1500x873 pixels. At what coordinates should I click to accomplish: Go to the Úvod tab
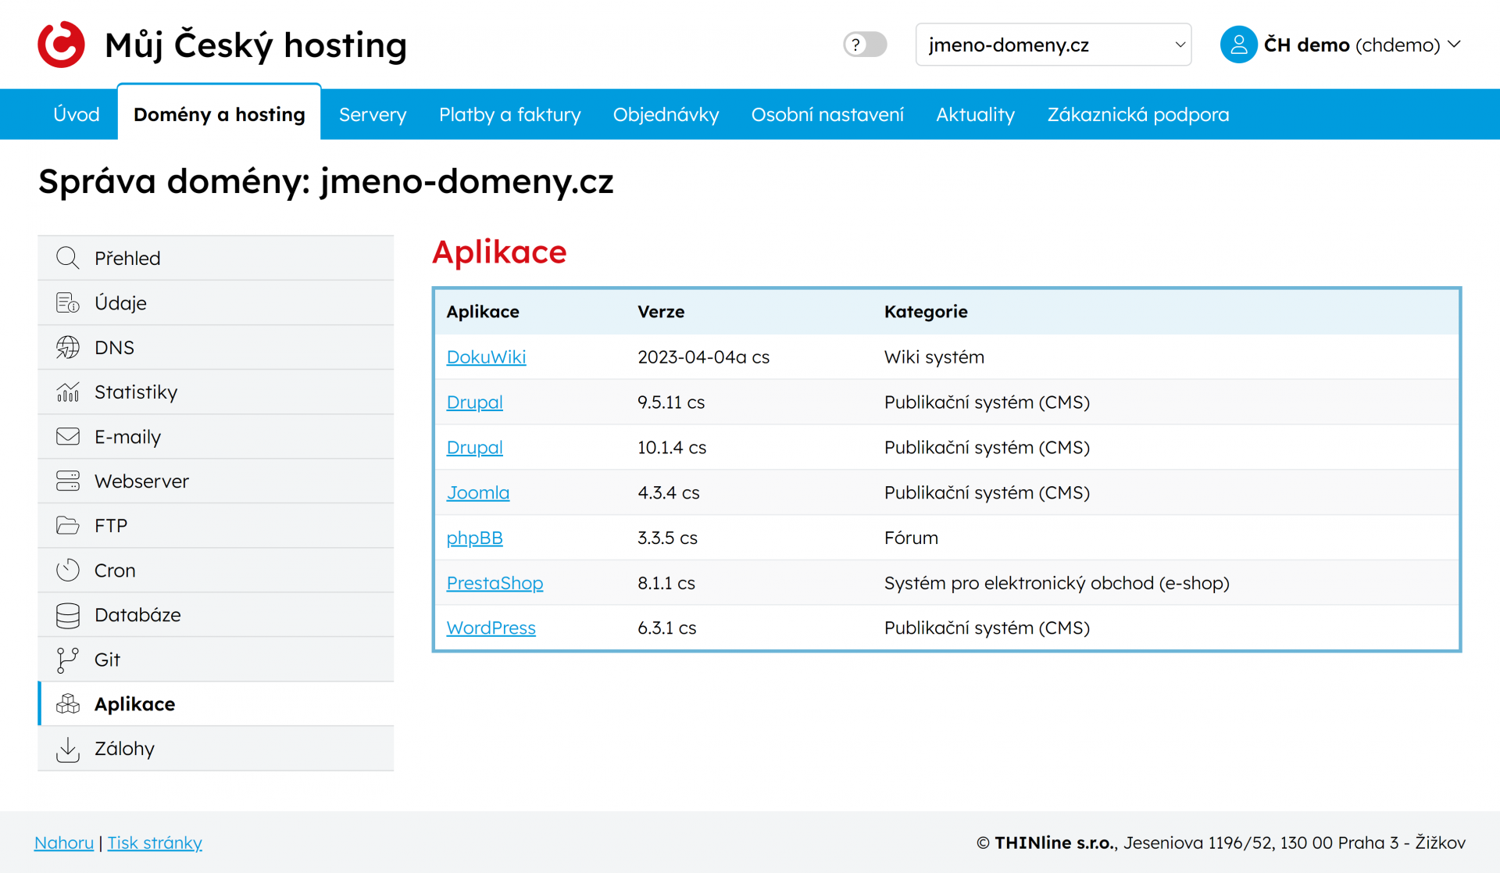coord(77,114)
